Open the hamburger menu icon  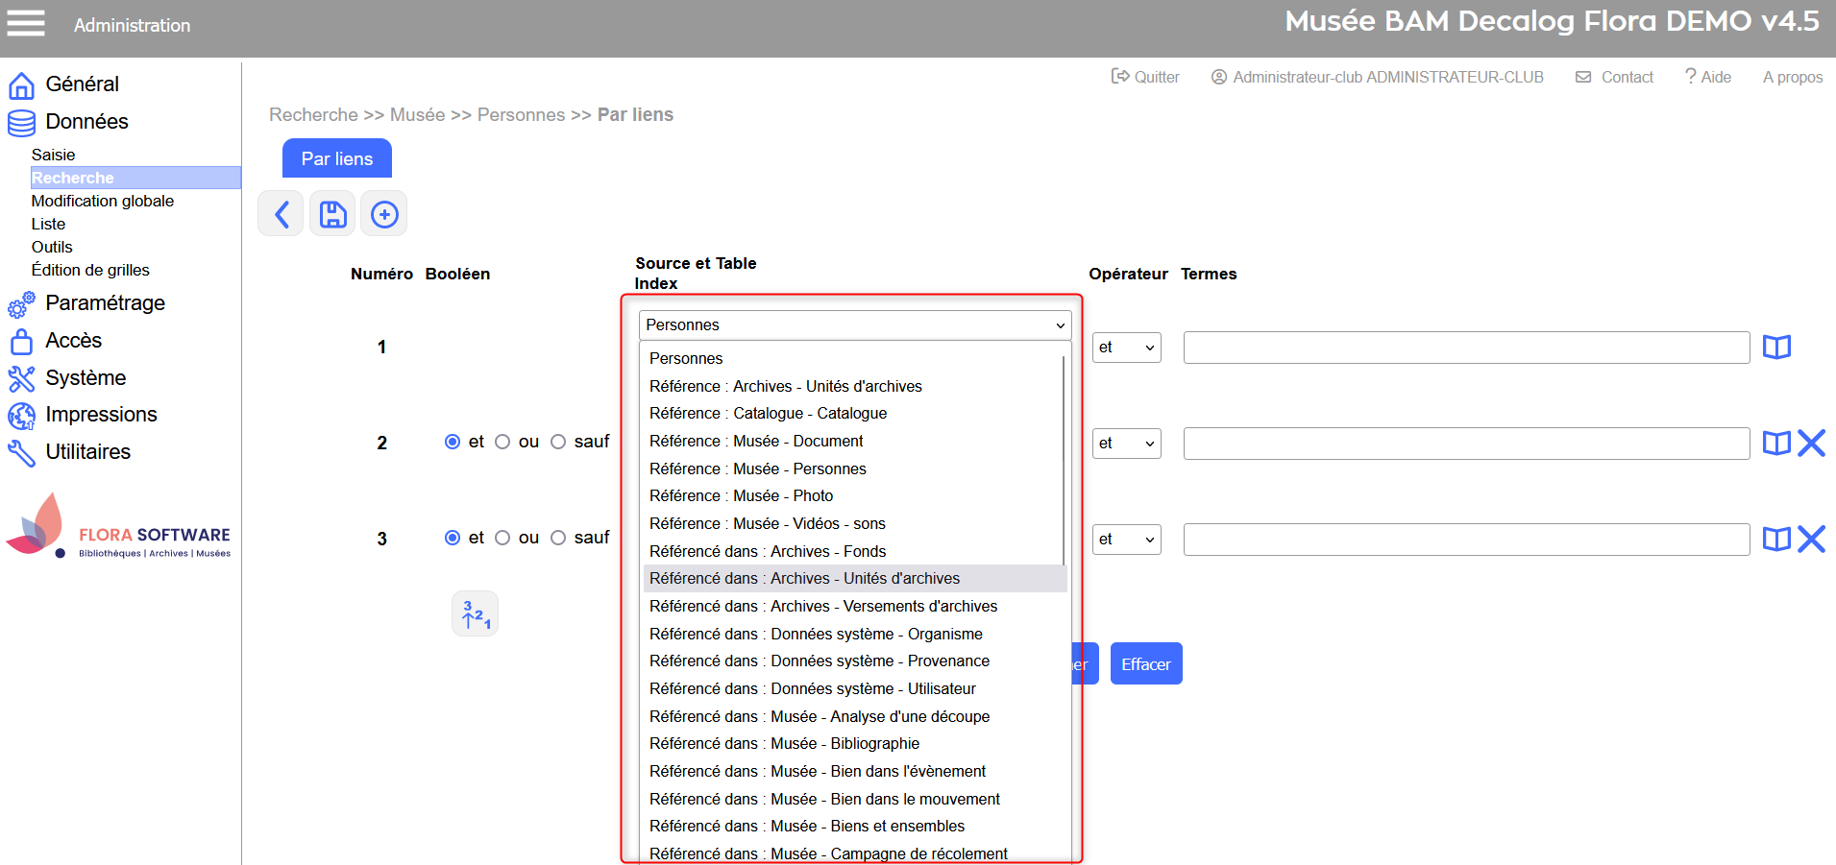[x=26, y=23]
